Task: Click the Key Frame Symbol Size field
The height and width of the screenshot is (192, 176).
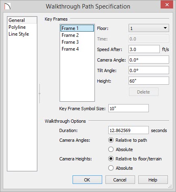Action: click(x=129, y=108)
